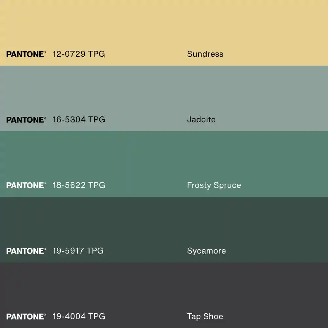Click the code label 19-5917 TPG
This screenshot has height=328, width=328.
78,251
